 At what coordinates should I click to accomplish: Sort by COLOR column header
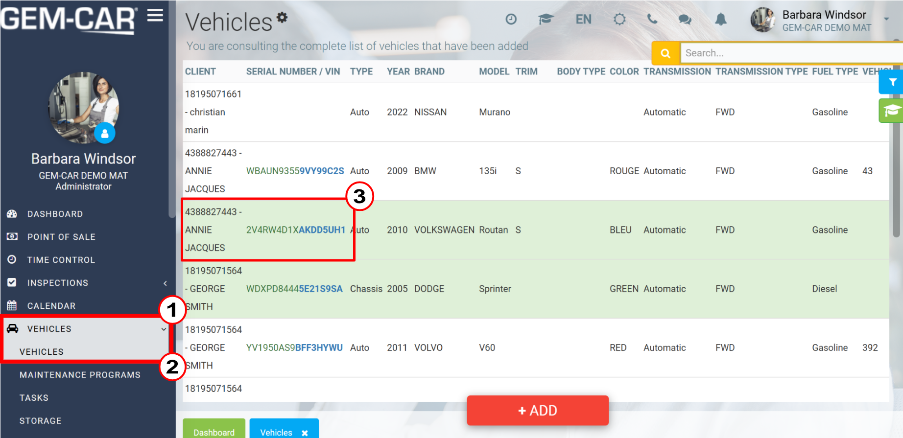tap(624, 71)
